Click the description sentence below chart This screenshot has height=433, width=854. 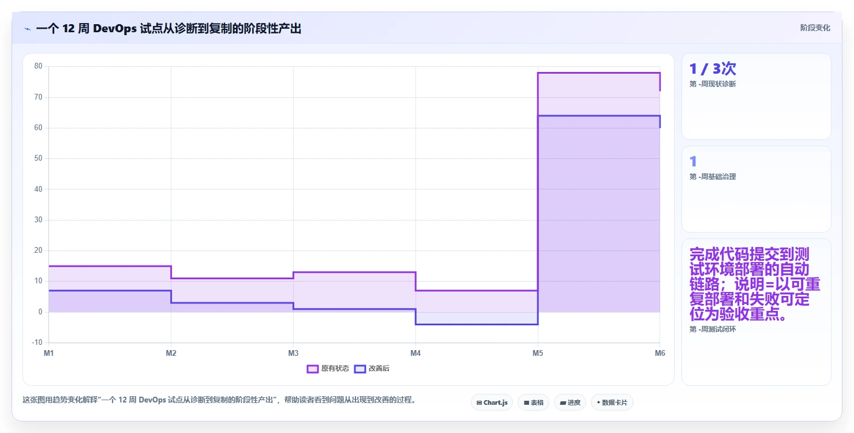[x=219, y=400]
